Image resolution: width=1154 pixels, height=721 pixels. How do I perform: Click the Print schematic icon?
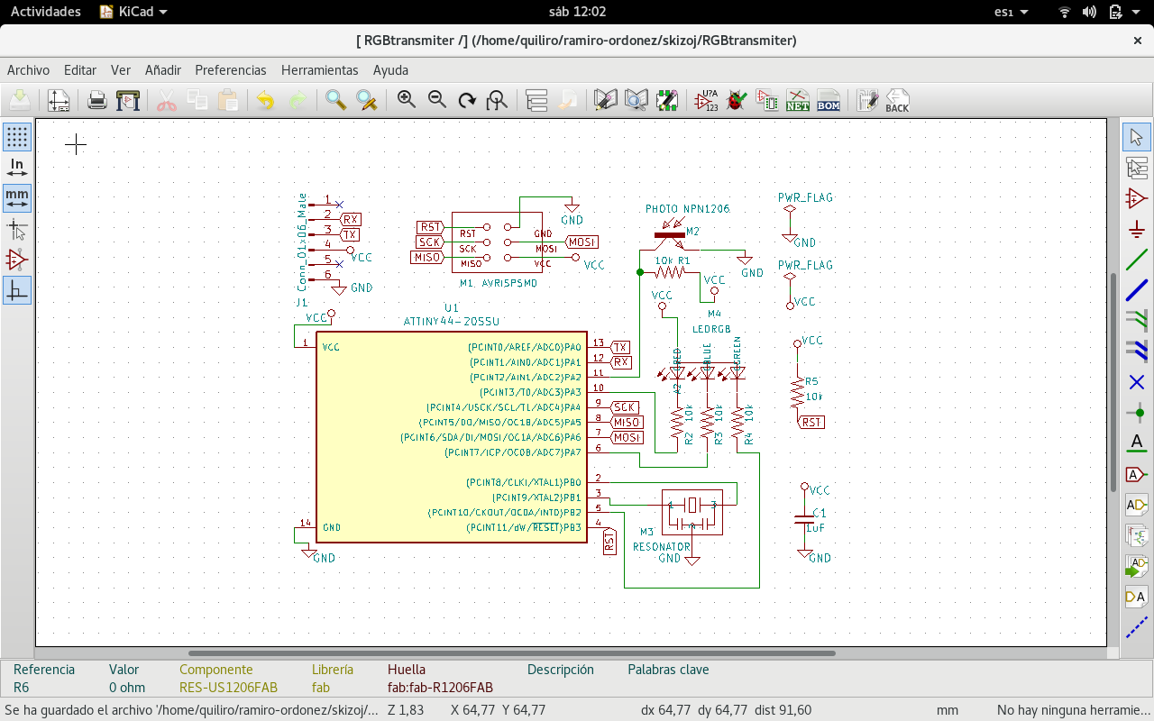97,100
